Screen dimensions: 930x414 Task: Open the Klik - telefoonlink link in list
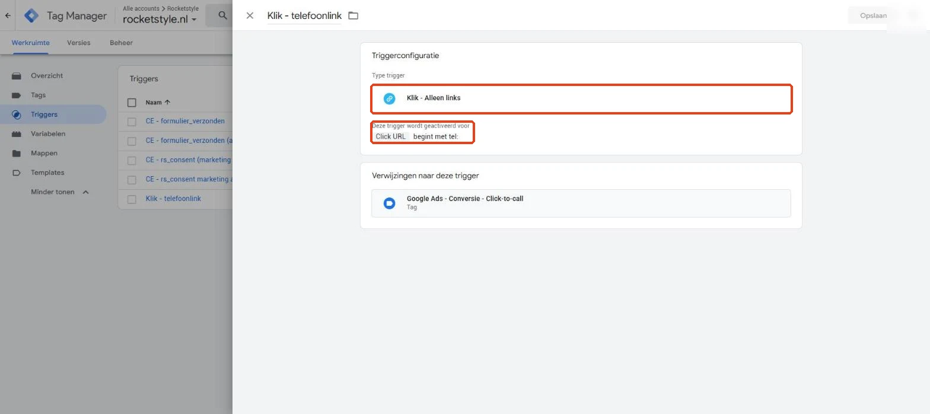point(173,199)
